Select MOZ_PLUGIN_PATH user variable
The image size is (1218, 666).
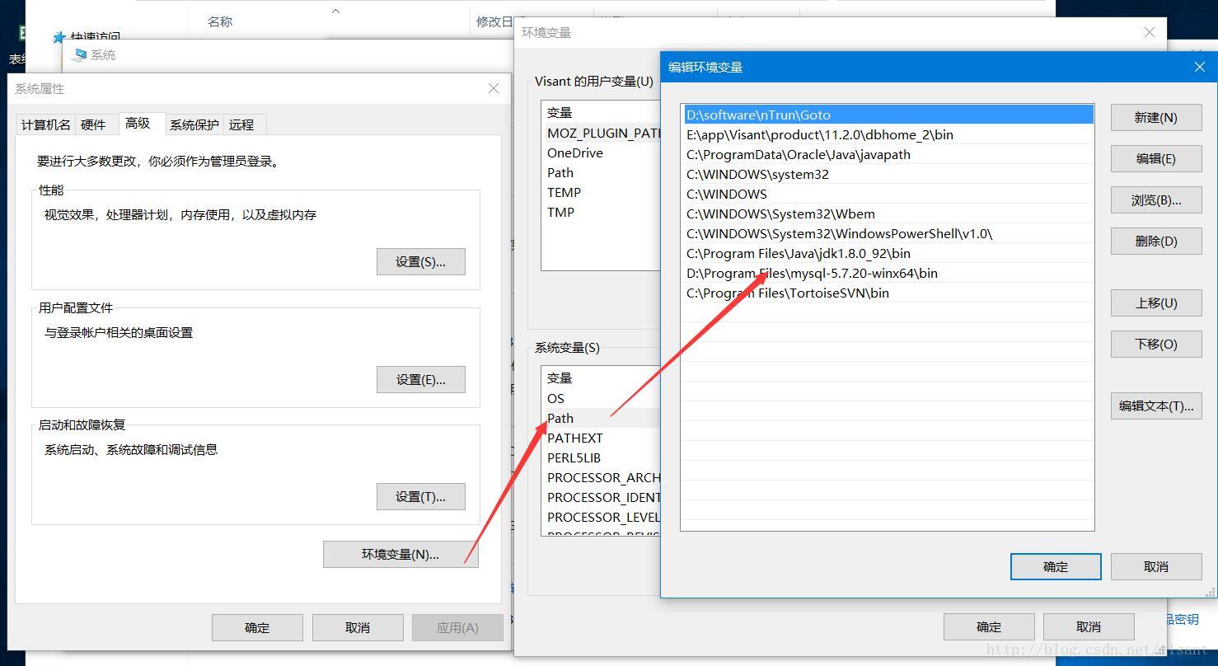click(x=603, y=133)
